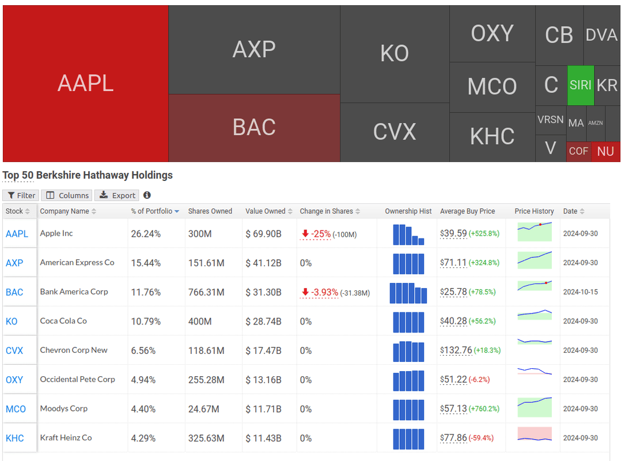The width and height of the screenshot is (625, 461).
Task: Select the CB treemap tile
Action: point(559,36)
